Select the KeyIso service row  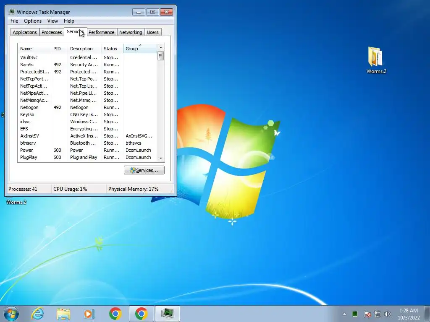pos(87,114)
